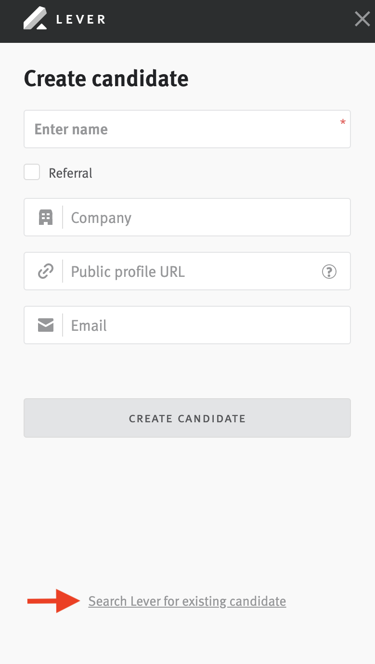This screenshot has height=664, width=375.
Task: Focus the Email input field
Action: pyautogui.click(x=193, y=325)
